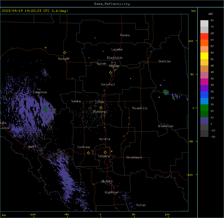Screen dimensions: 224x218
Task: Click the Limestone label
Action: (x=40, y=92)
